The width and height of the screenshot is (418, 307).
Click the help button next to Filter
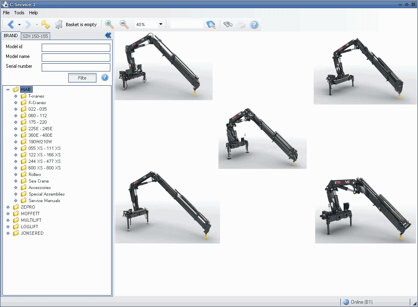(105, 78)
